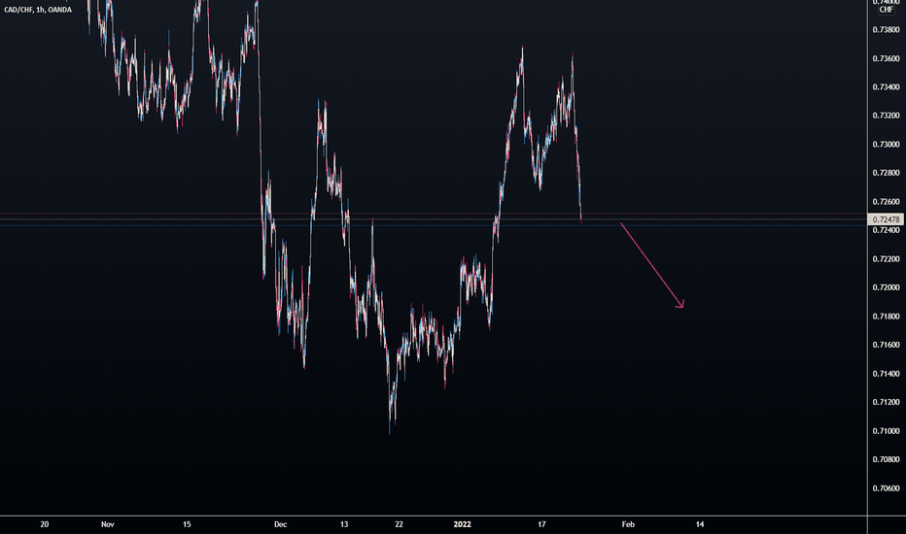Click the 15 date label on the time axis
906x534 pixels.
(x=187, y=524)
